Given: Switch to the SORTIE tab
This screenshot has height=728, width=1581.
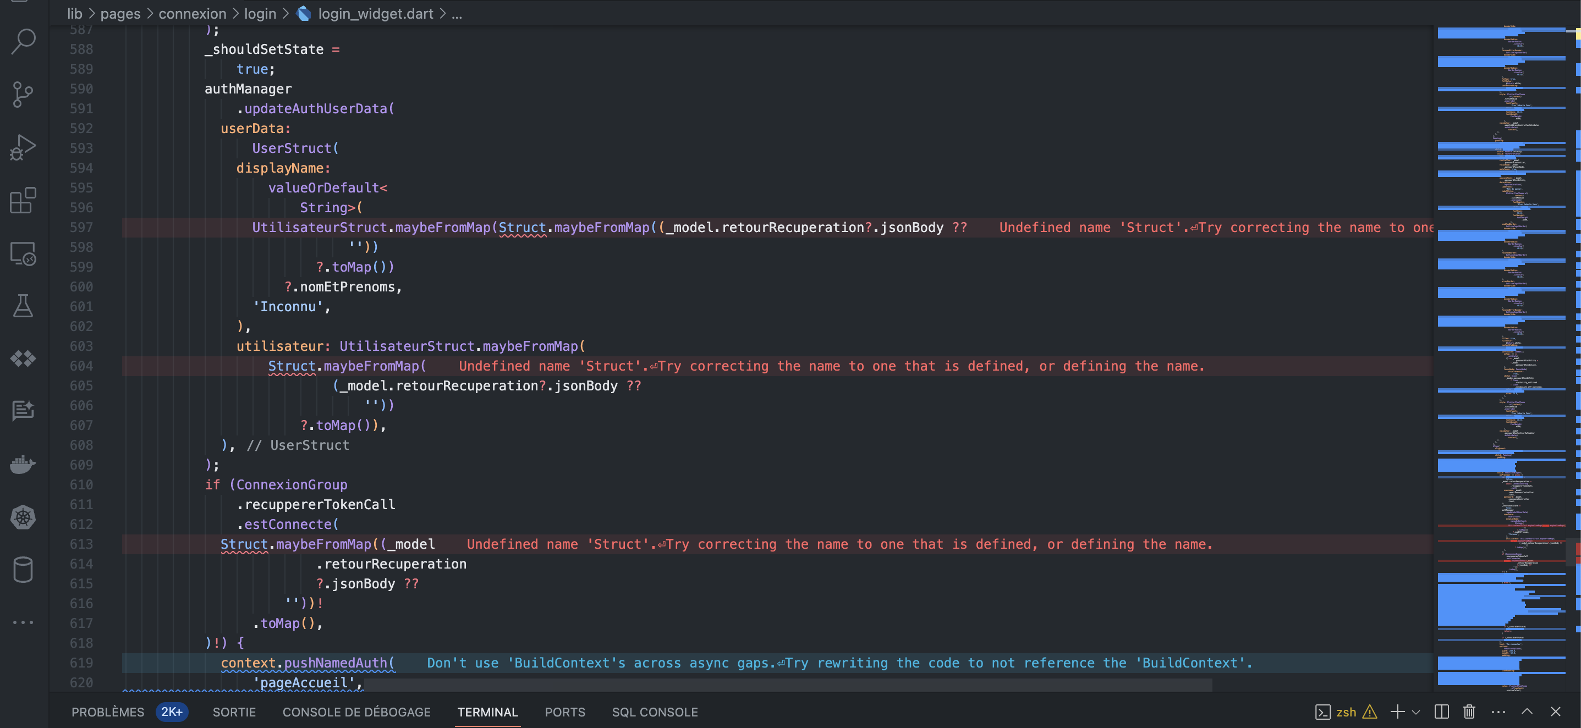Looking at the screenshot, I should point(234,712).
